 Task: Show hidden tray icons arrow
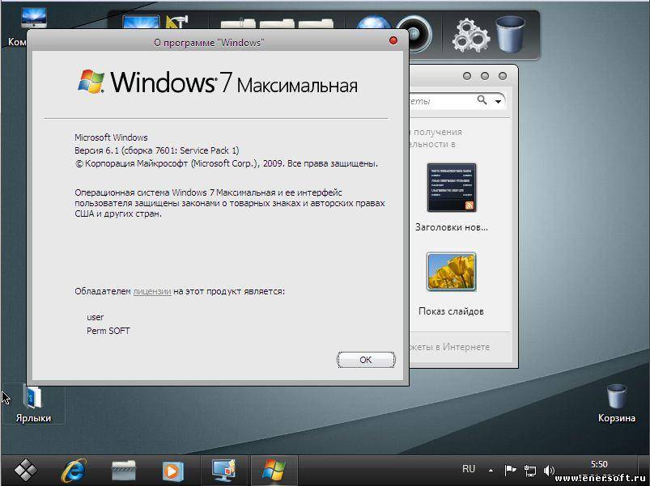coord(491,471)
